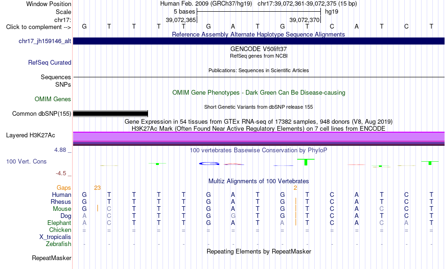The image size is (445, 269).
Task: Click the Layered H3K27Ac track label
Action: point(30,135)
